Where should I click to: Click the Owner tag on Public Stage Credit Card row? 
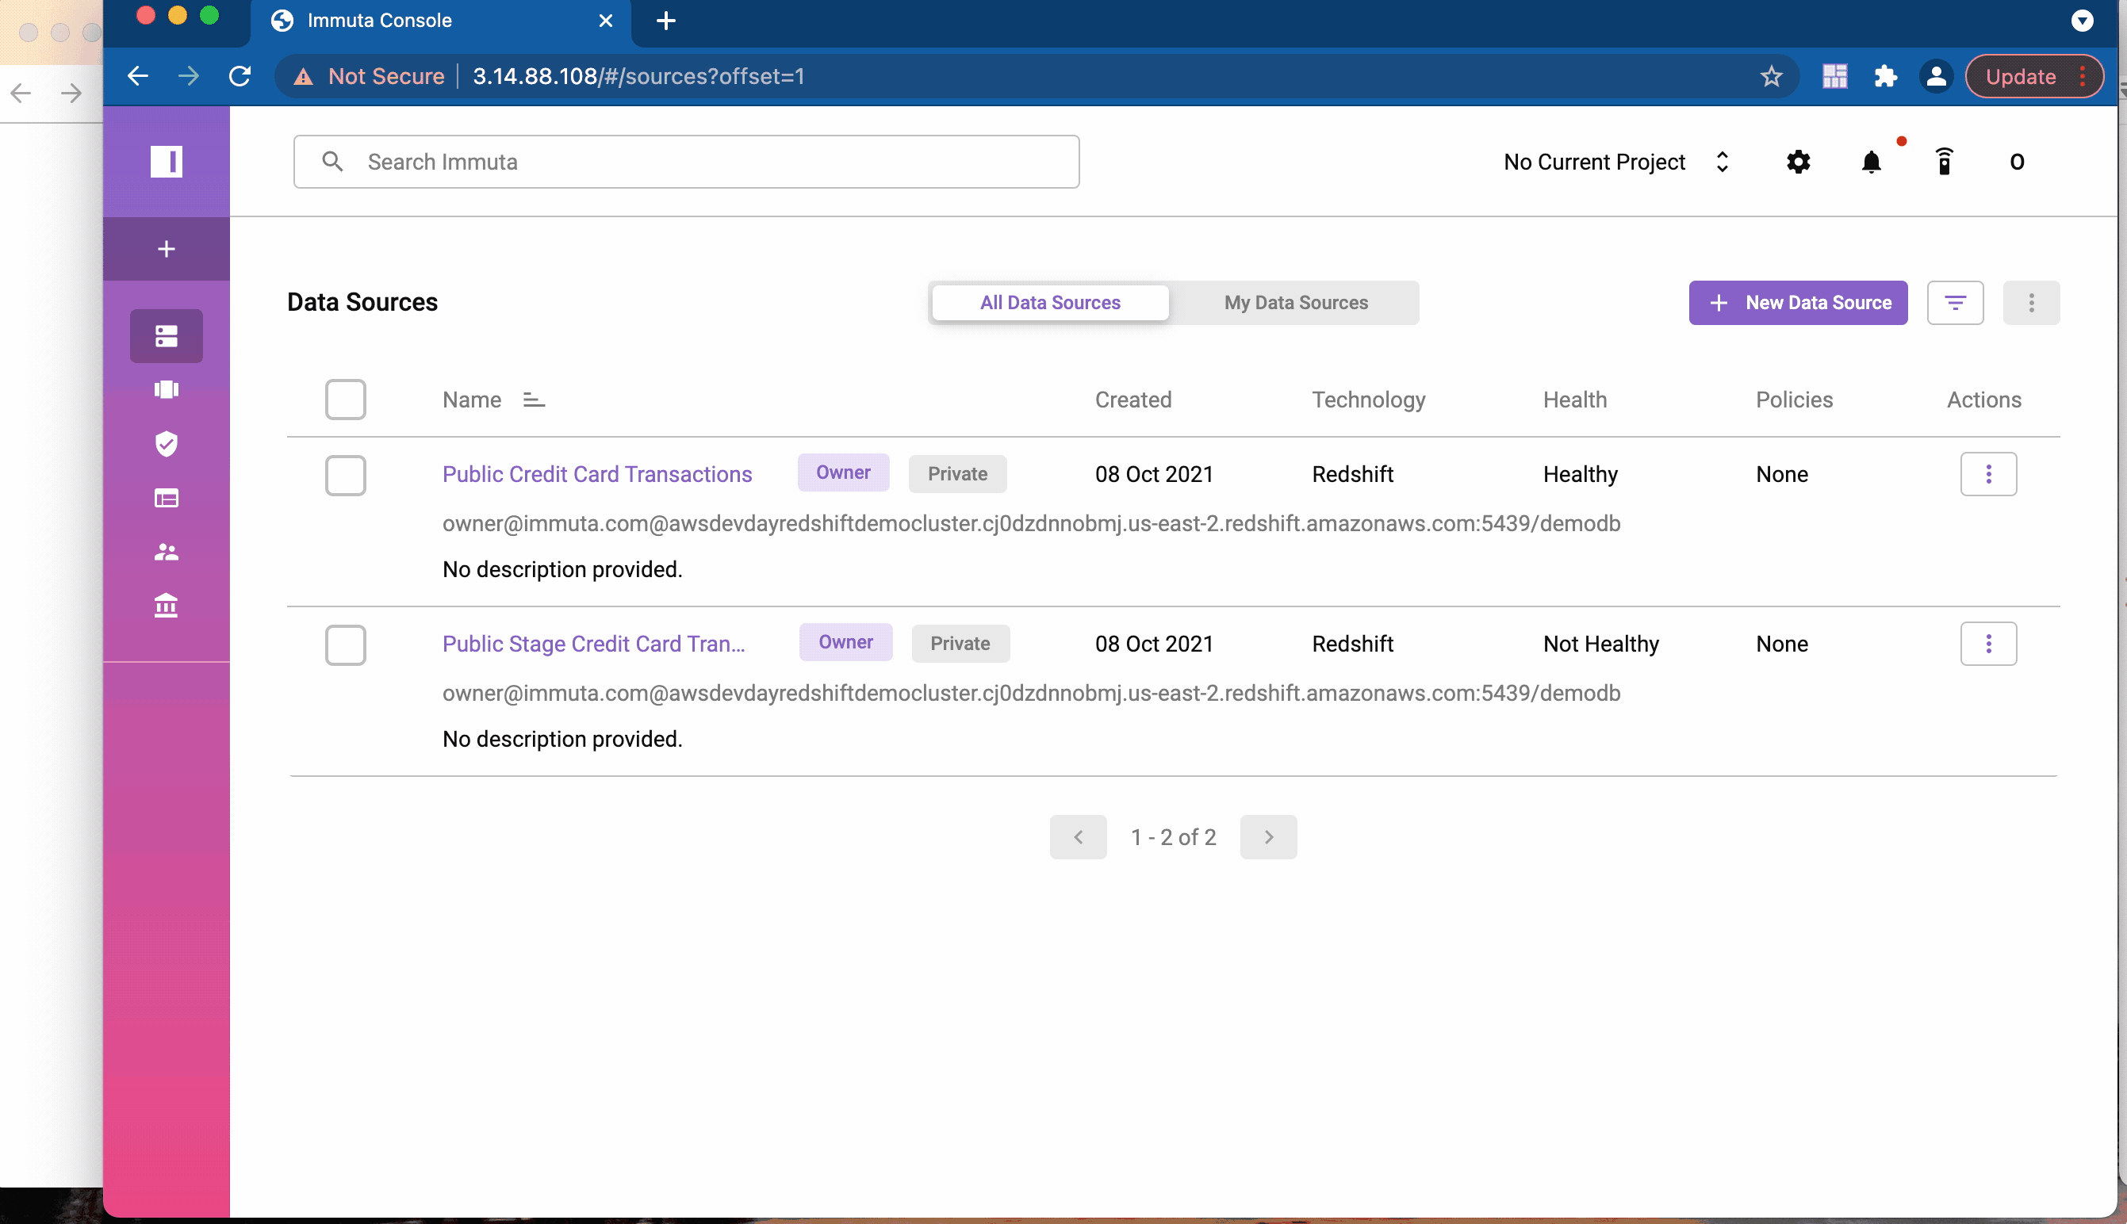845,643
